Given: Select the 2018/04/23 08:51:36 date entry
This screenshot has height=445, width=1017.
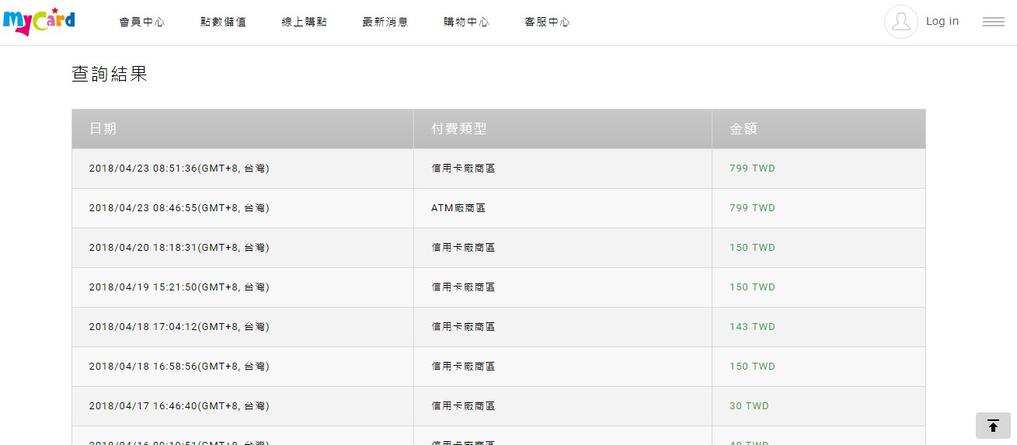Looking at the screenshot, I should (179, 169).
